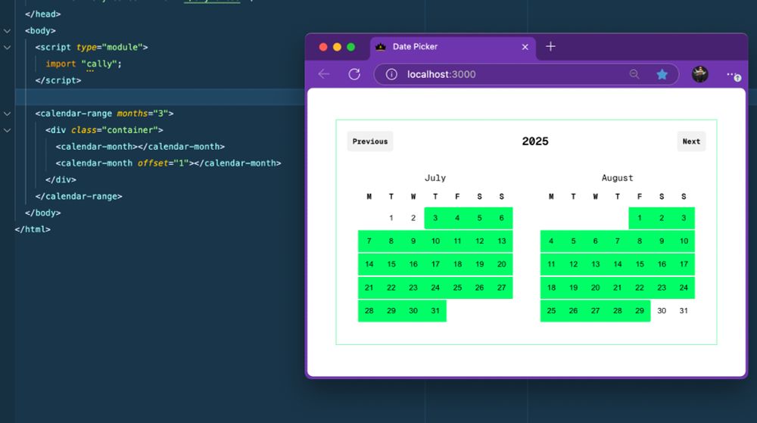Go to Previous month

(x=370, y=142)
